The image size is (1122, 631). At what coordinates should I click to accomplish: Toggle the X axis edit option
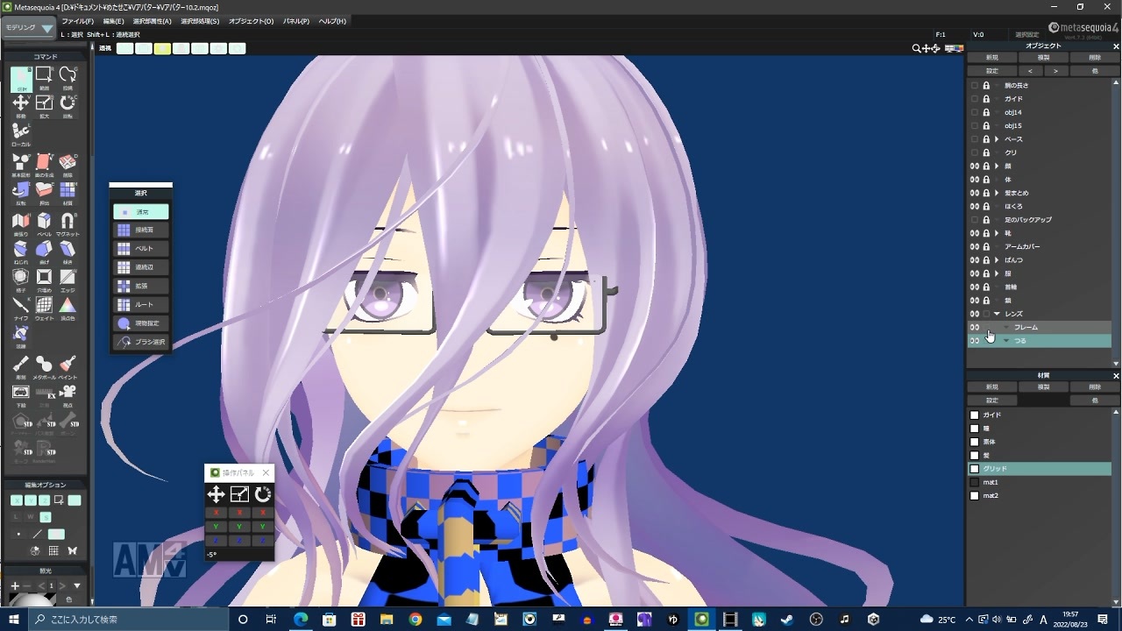pos(17,500)
